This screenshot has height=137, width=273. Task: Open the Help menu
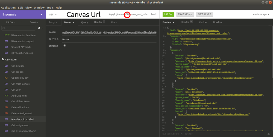pos(59,8)
